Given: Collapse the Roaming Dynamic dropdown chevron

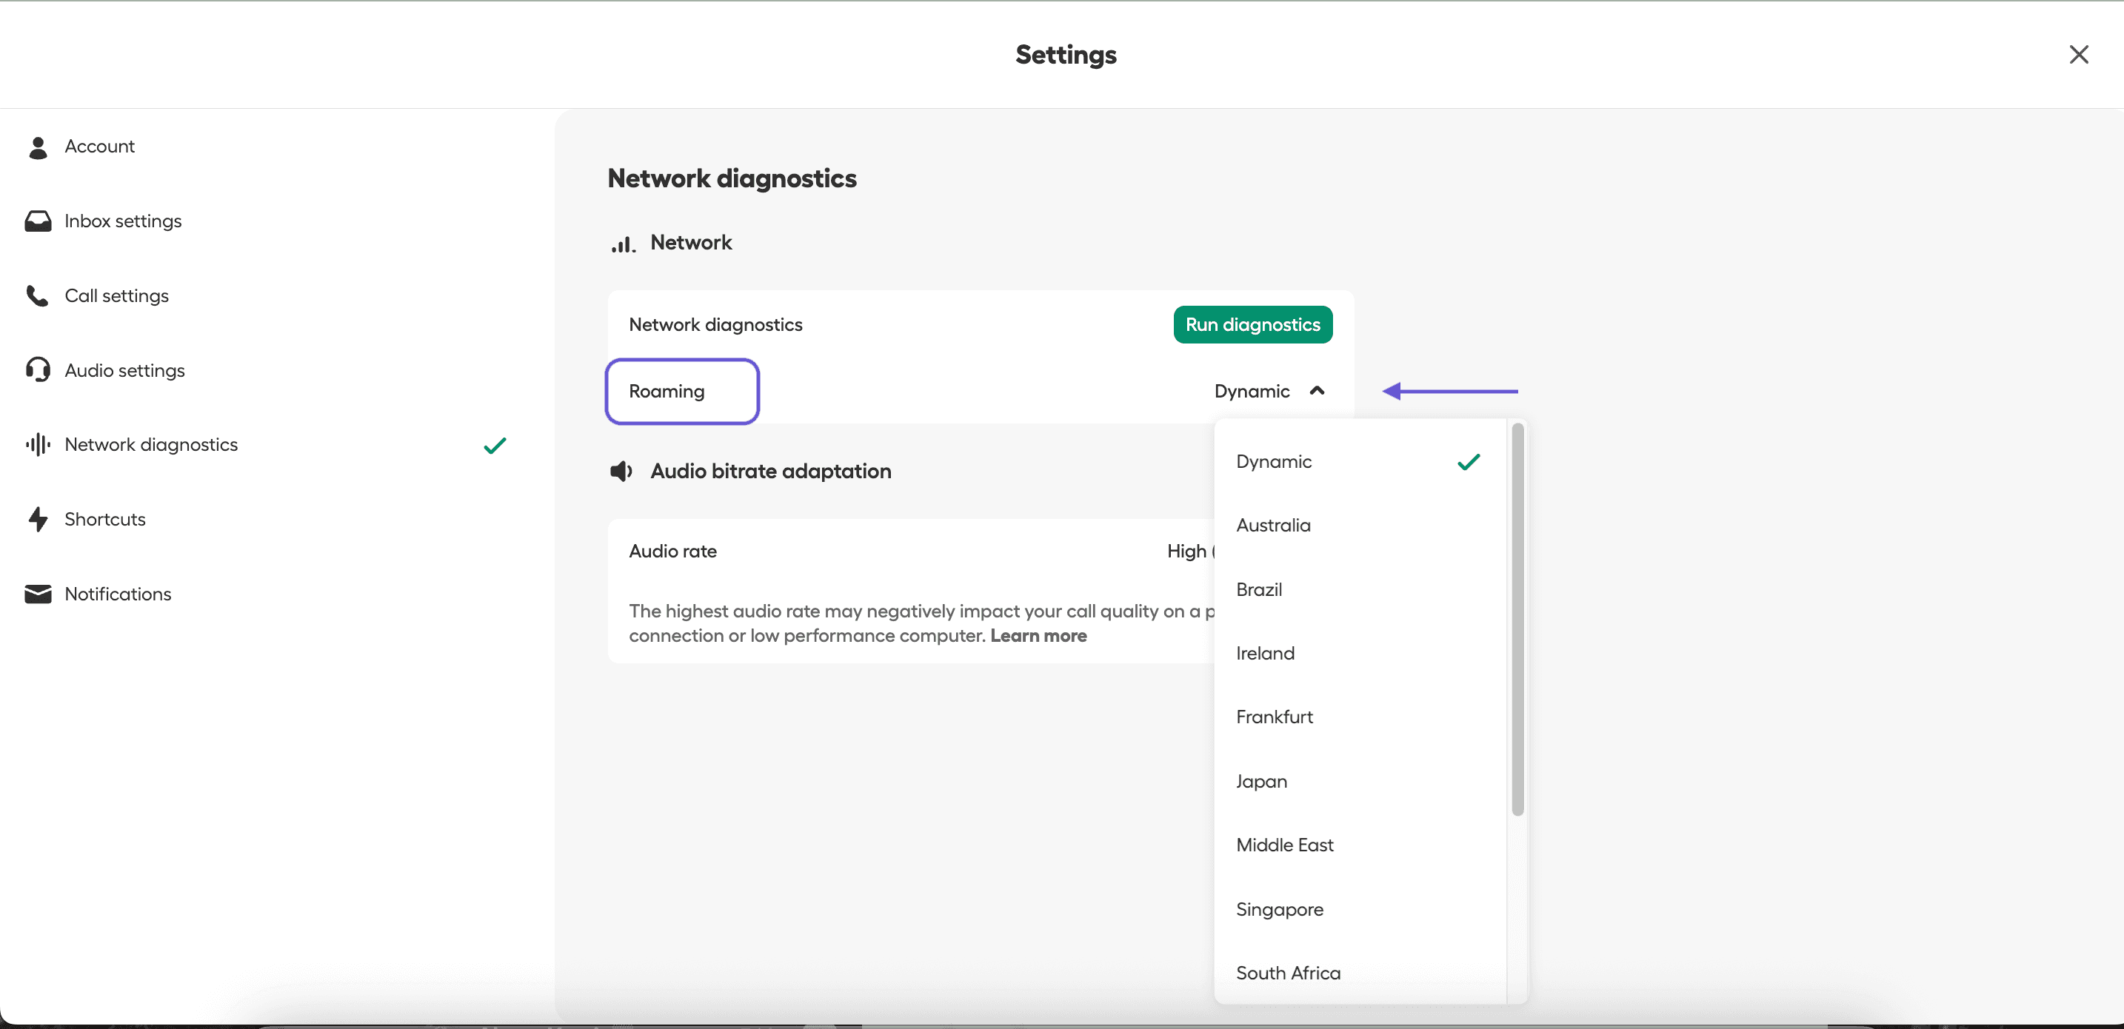Looking at the screenshot, I should point(1317,391).
